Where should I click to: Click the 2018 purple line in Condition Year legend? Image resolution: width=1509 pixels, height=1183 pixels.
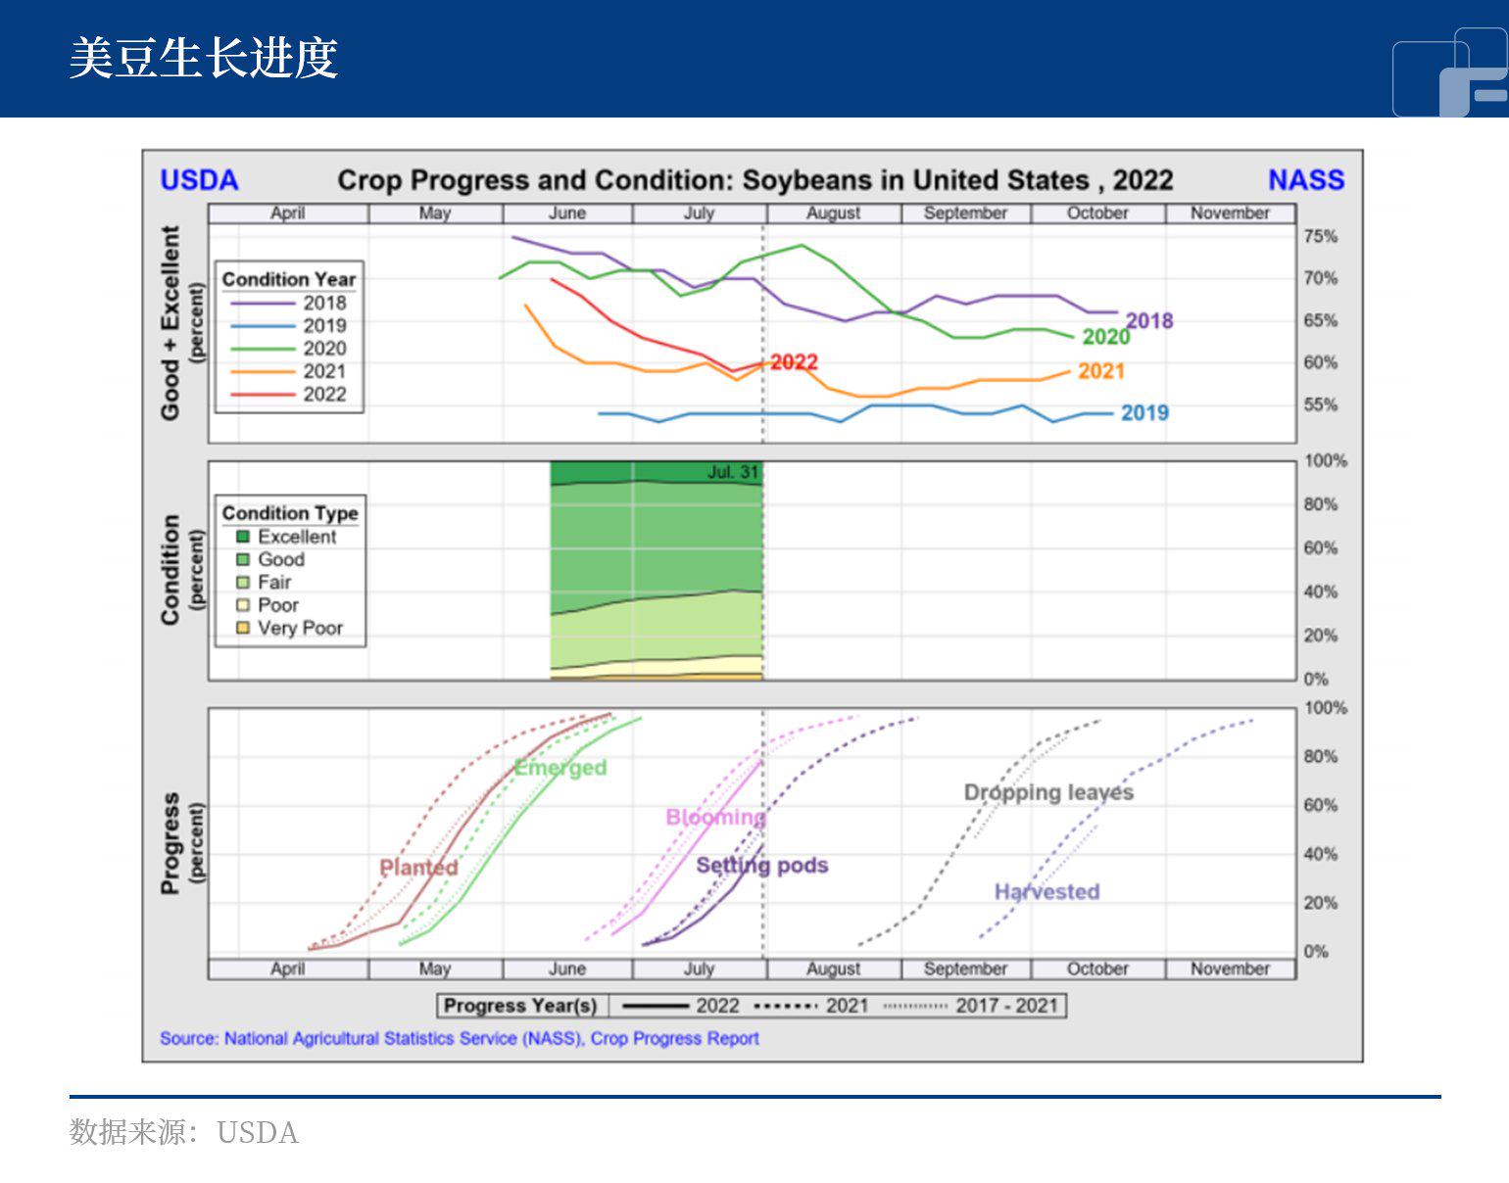[262, 304]
